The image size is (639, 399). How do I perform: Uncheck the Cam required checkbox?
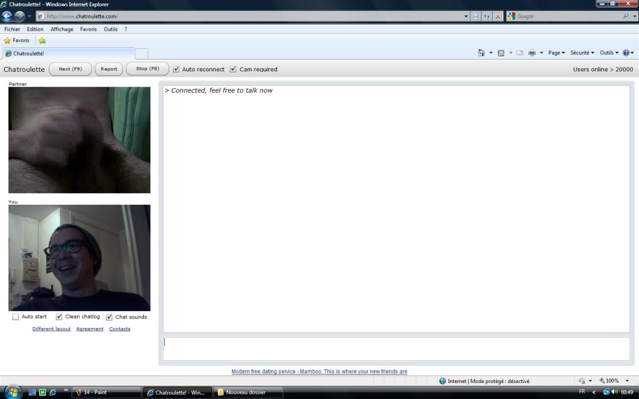click(233, 69)
